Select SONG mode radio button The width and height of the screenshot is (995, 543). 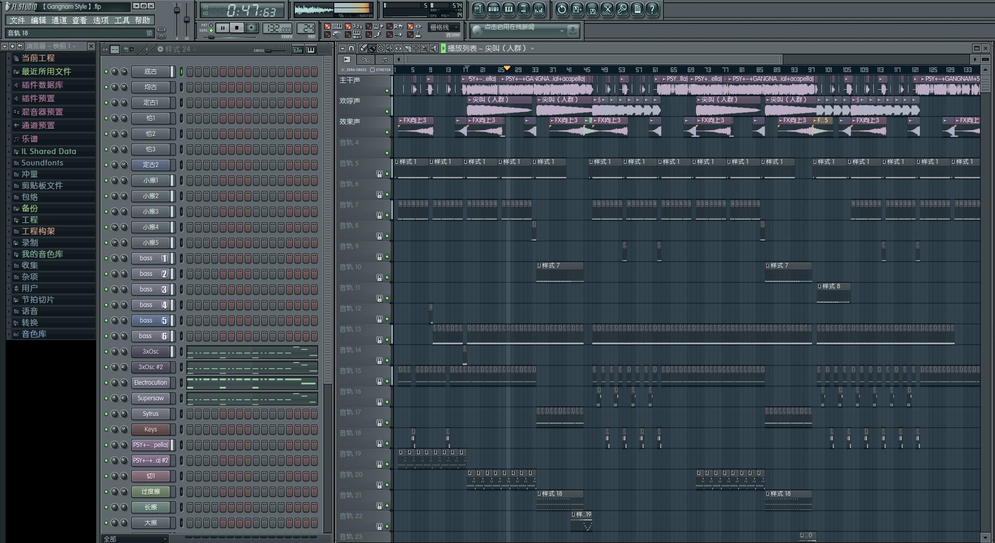pyautogui.click(x=211, y=30)
